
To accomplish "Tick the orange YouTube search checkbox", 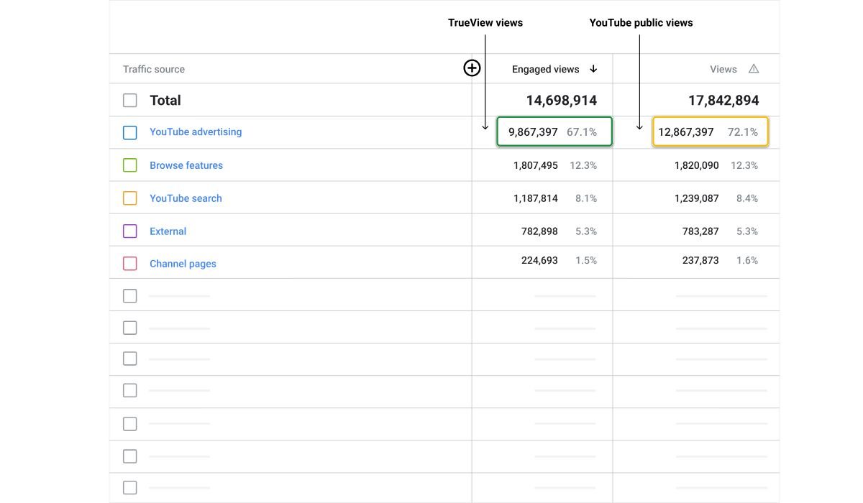I will 130,198.
